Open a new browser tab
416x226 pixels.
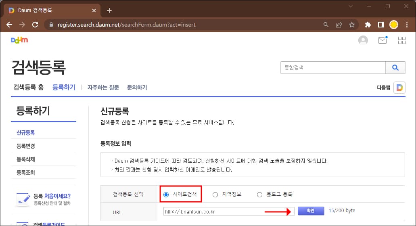pyautogui.click(x=109, y=10)
